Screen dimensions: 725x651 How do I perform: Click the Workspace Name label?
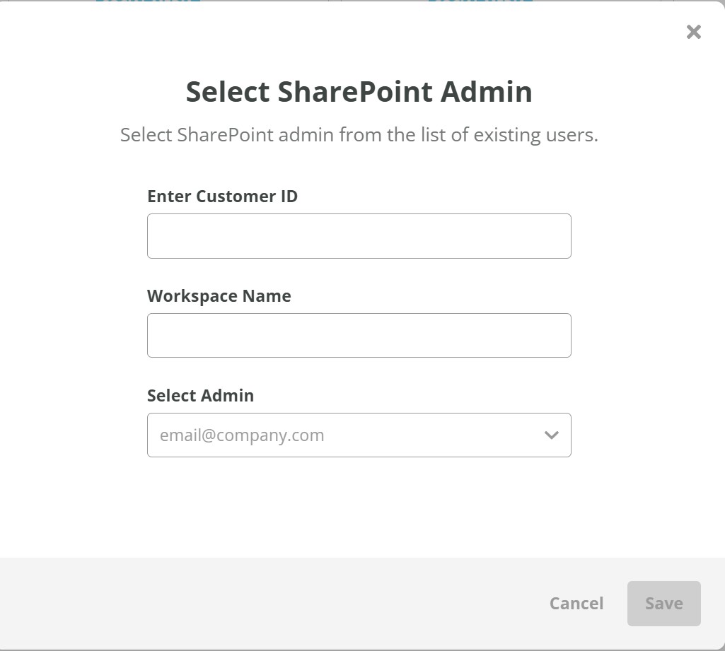pyautogui.click(x=219, y=296)
